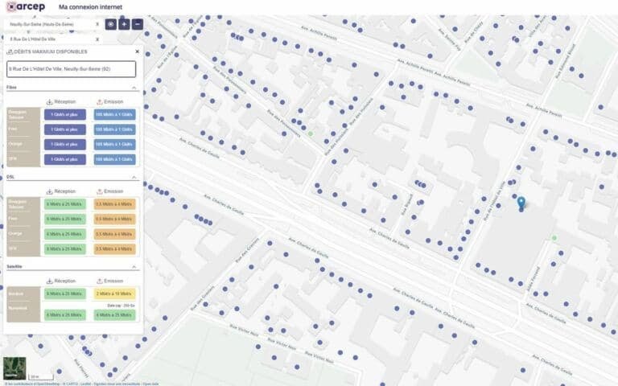Close the Débits maximum disponibles panel
The image size is (618, 386).
point(137,51)
